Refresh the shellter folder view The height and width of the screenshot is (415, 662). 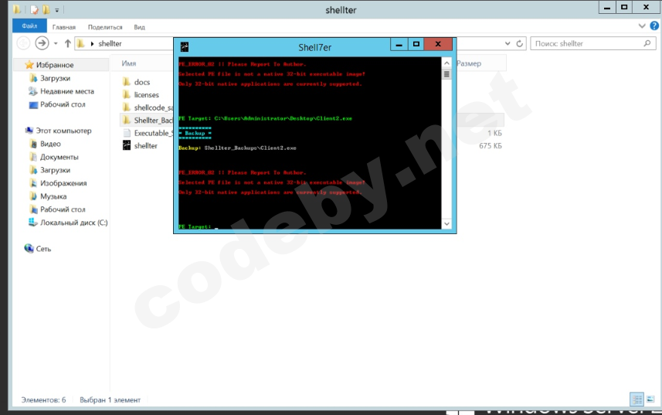tap(520, 43)
